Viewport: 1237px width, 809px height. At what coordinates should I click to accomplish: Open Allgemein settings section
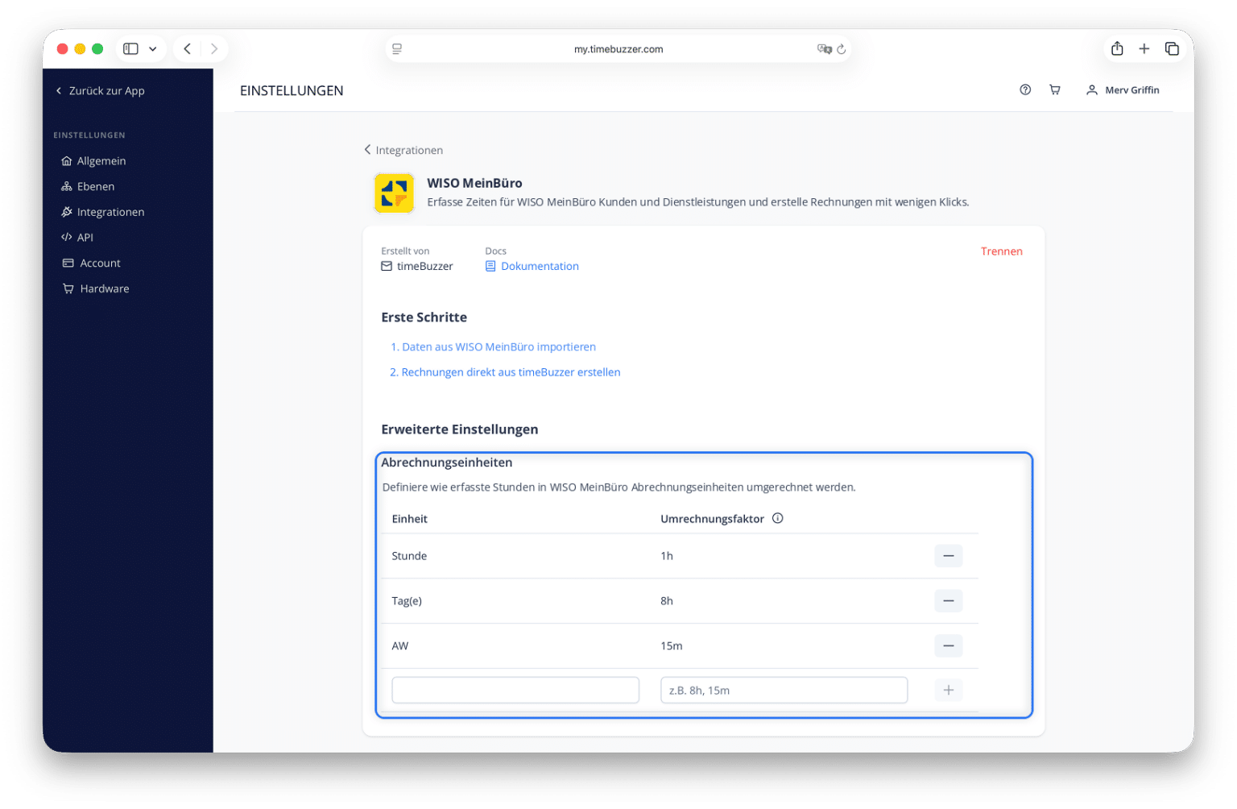point(94,161)
